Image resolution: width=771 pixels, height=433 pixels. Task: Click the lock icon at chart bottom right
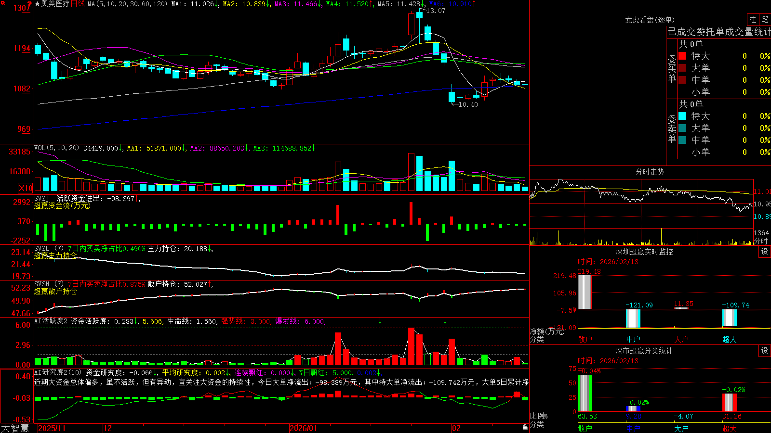click(525, 427)
